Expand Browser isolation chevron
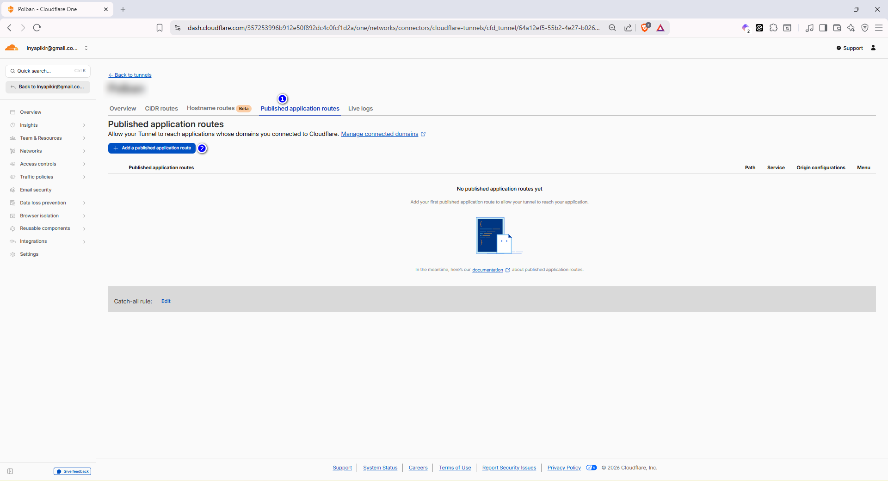888x481 pixels. [x=84, y=216]
